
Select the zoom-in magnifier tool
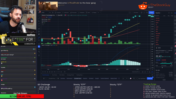(39, 40)
